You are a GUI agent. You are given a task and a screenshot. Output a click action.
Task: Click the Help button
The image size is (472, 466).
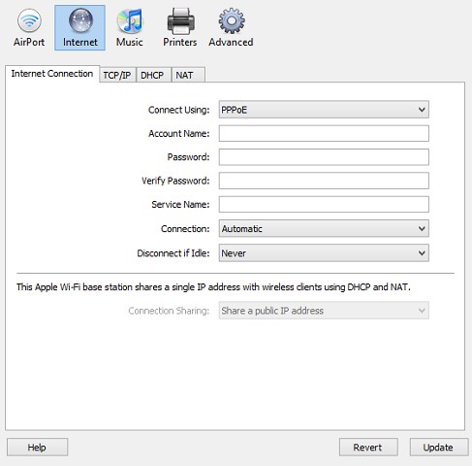[37, 448]
